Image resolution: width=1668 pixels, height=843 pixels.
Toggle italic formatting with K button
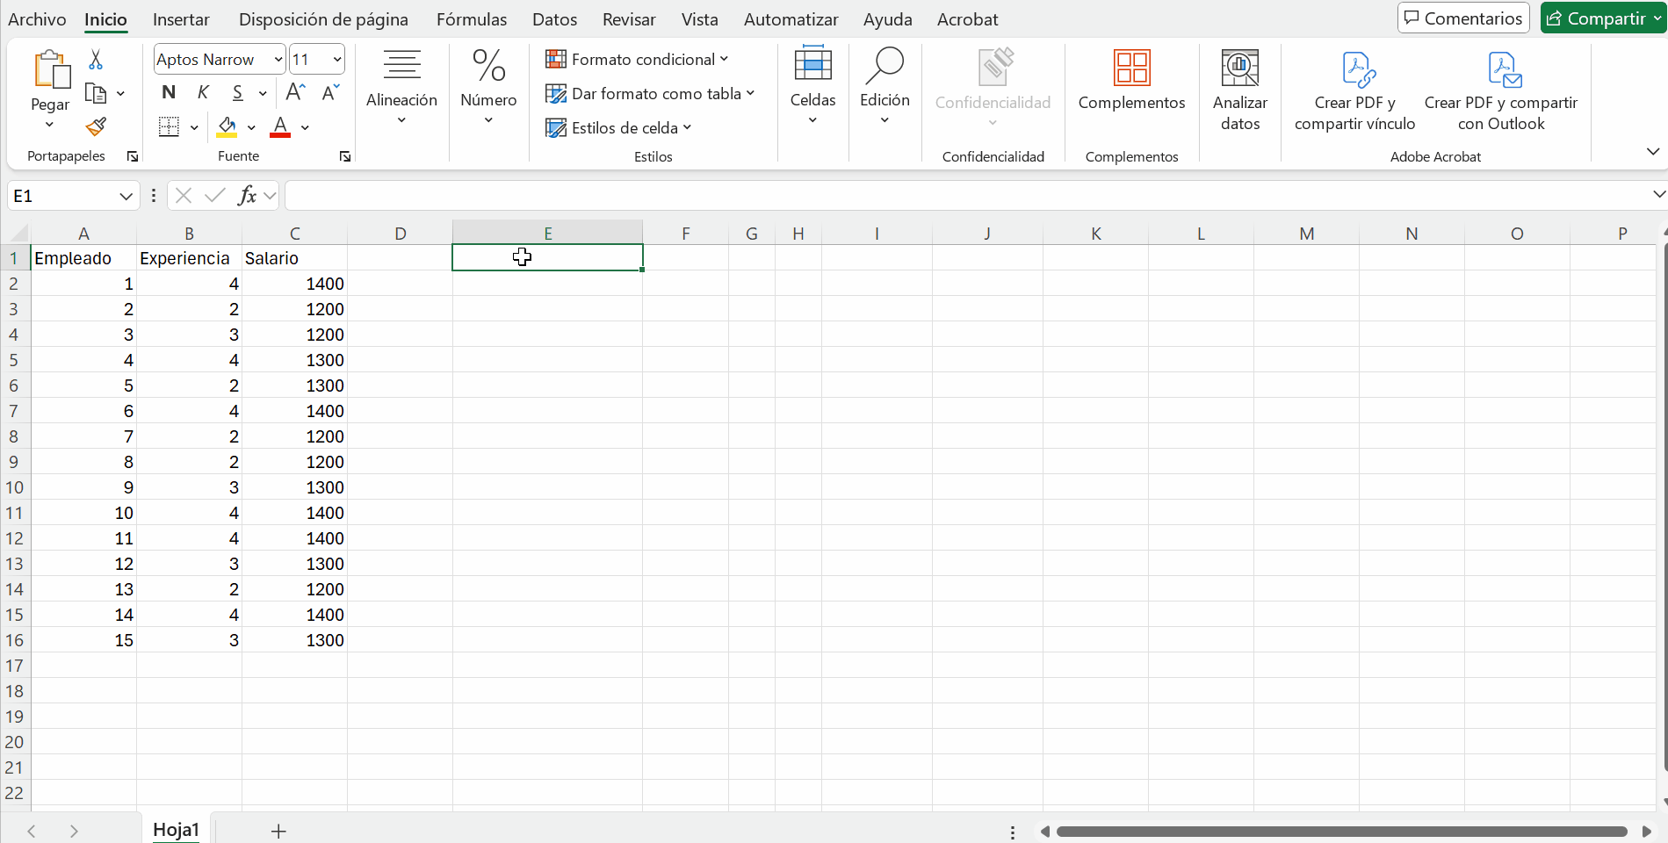203,92
